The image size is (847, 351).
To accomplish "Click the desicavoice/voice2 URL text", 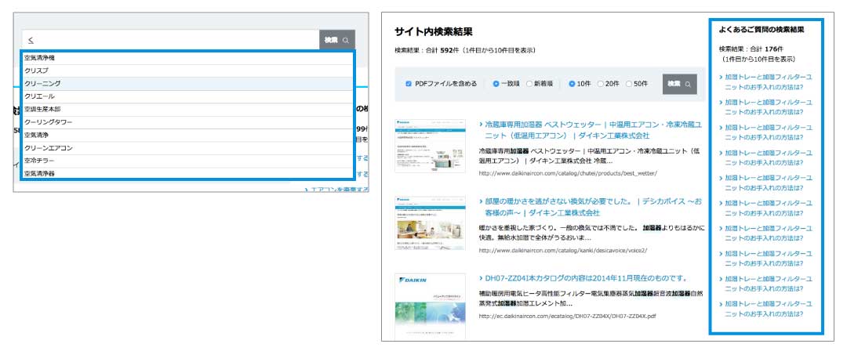I will 563,251.
